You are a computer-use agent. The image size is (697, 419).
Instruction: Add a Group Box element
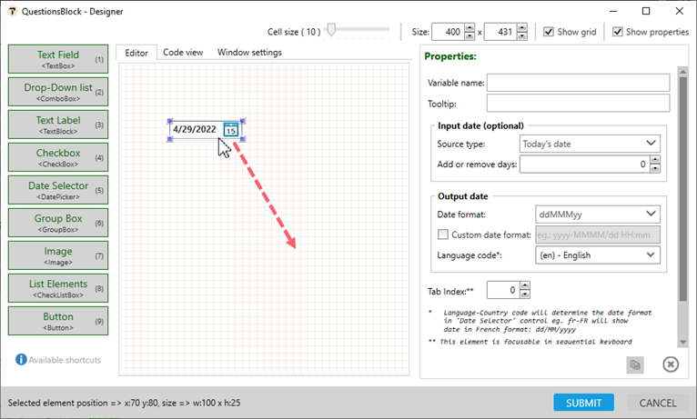pyautogui.click(x=58, y=223)
